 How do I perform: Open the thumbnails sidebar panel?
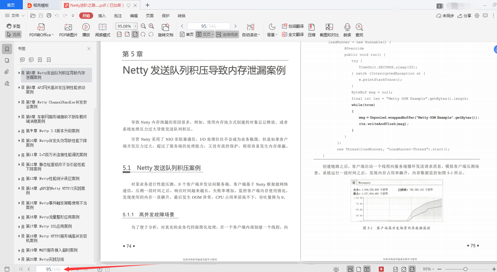coord(7,60)
